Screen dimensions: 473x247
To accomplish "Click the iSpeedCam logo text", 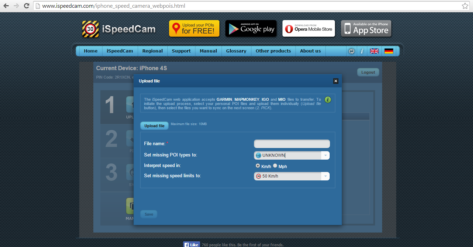I will click(129, 29).
